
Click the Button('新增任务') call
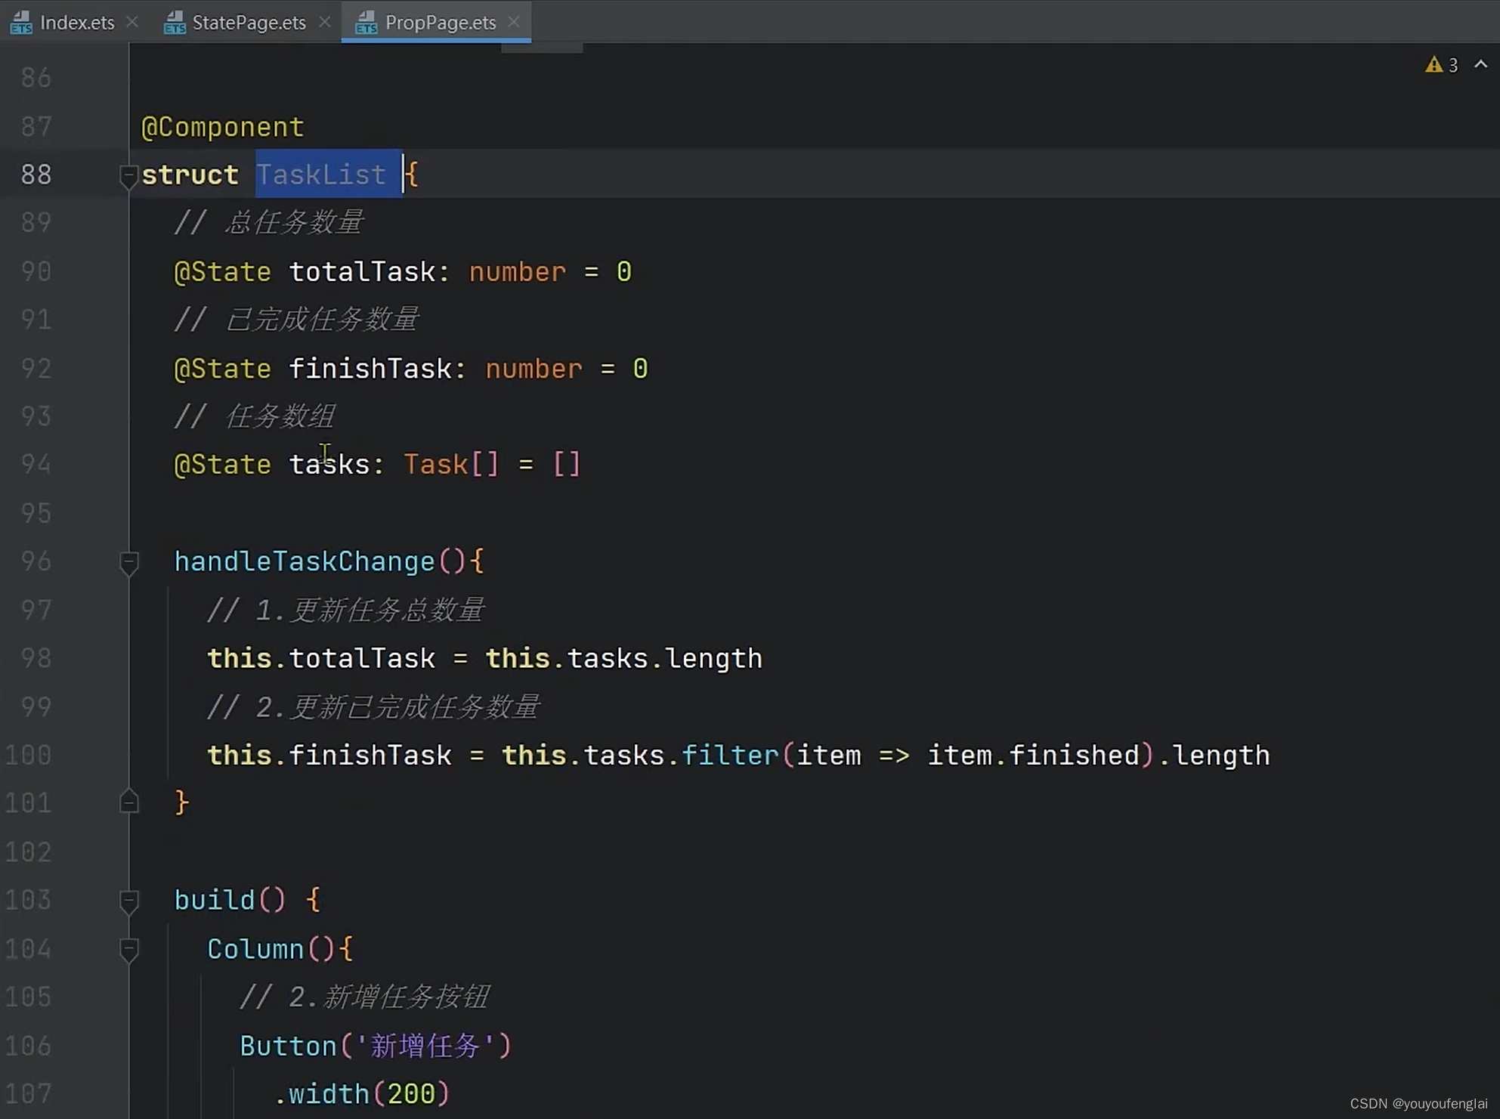(376, 1046)
